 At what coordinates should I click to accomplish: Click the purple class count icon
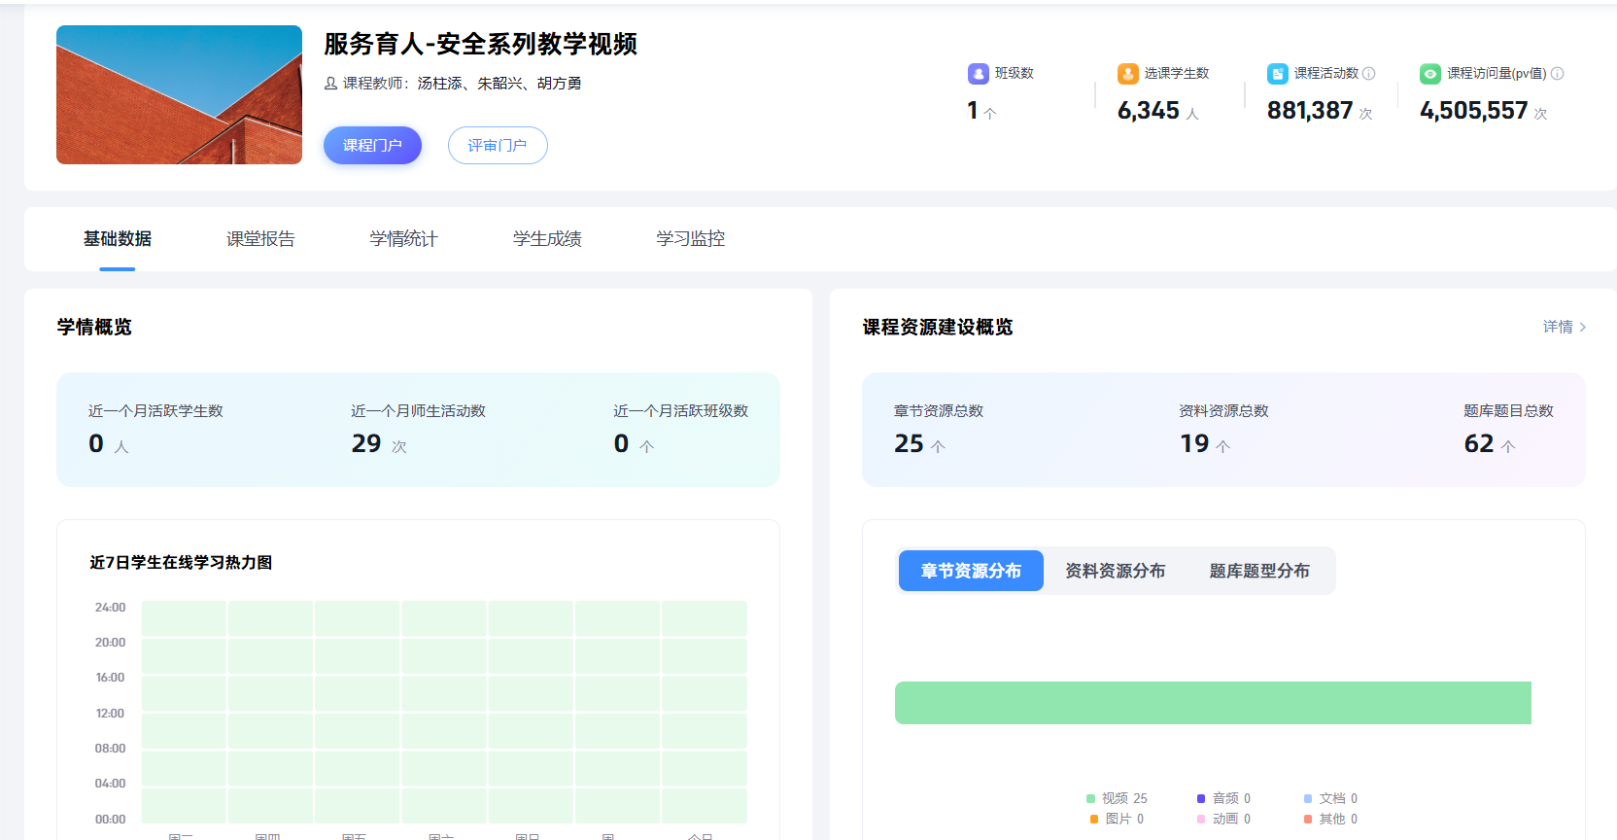point(978,74)
